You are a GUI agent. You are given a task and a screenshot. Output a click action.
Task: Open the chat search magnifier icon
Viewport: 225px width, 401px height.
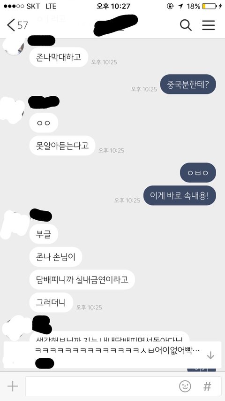(186, 25)
